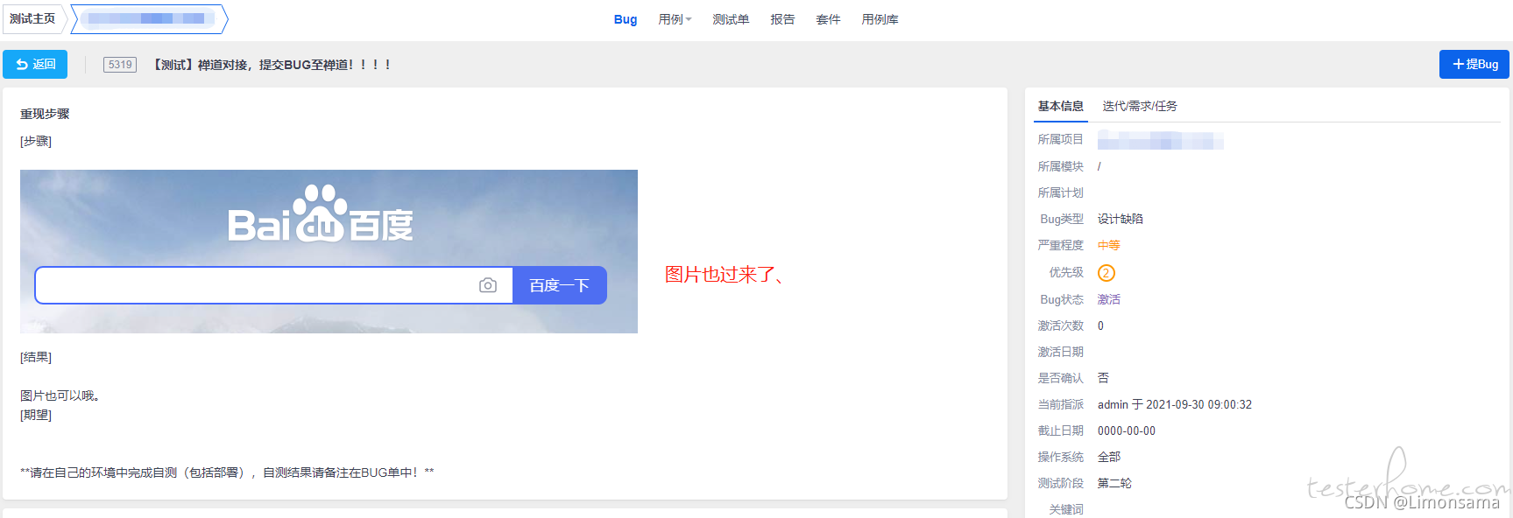This screenshot has height=518, width=1513.
Task: Click the blurred project breadcrumb link
Action: (x=149, y=18)
